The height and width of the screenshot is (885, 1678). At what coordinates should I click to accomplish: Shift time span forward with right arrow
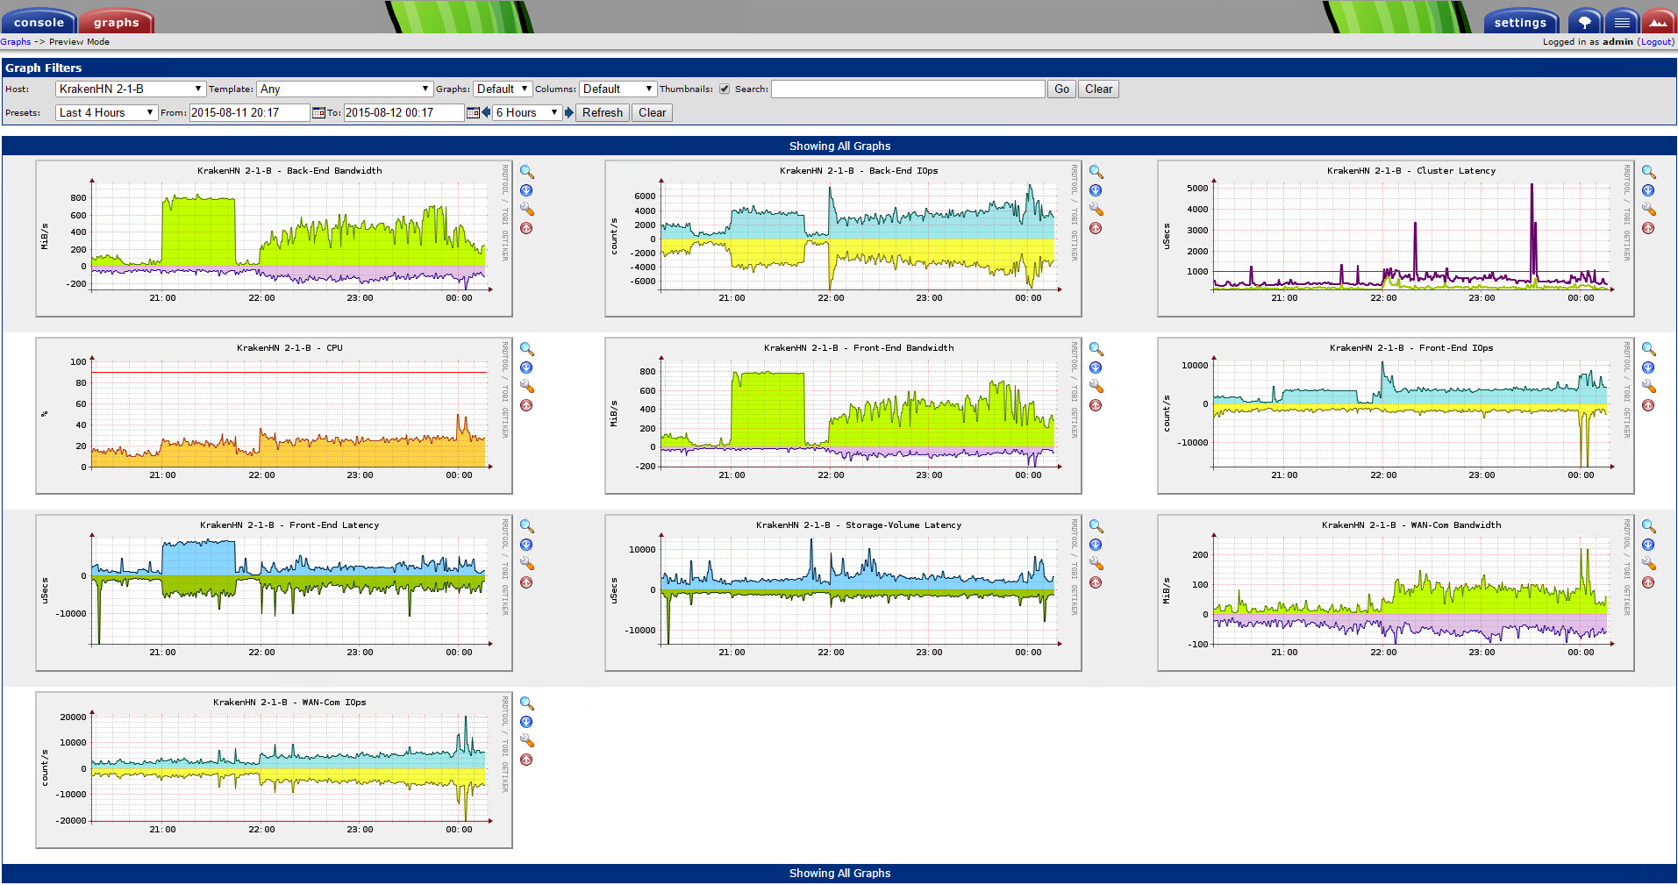point(569,113)
